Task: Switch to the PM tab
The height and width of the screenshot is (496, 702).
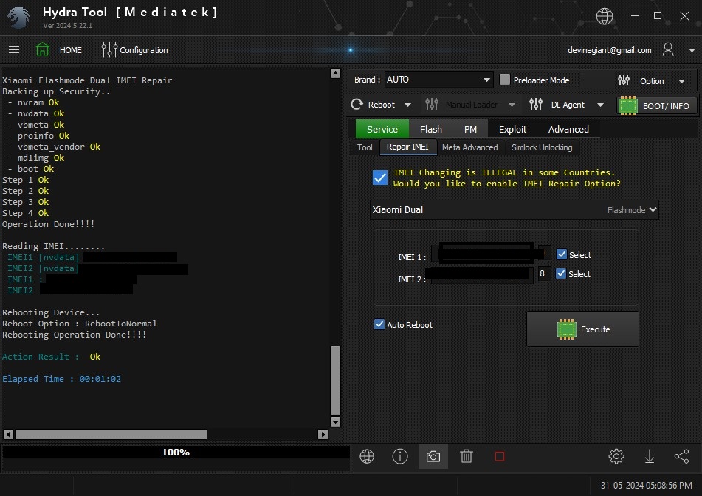Action: (x=470, y=129)
